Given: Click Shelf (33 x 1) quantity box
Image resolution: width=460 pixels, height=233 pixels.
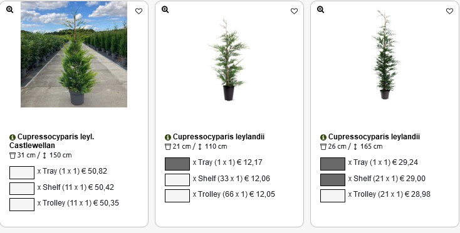Looking at the screenshot, I should tap(177, 180).
